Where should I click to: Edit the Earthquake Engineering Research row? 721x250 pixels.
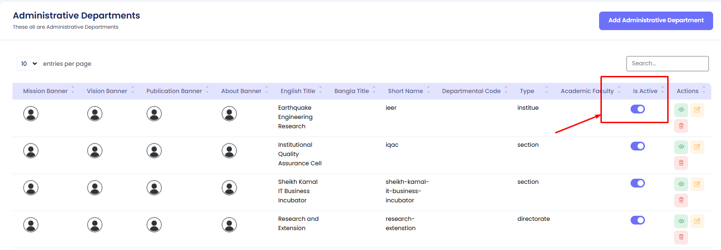click(697, 110)
